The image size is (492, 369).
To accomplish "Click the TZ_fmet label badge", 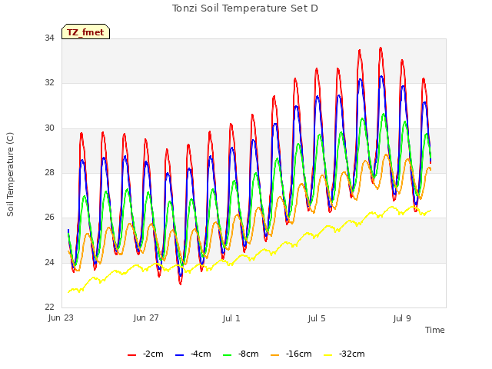I will [x=85, y=32].
